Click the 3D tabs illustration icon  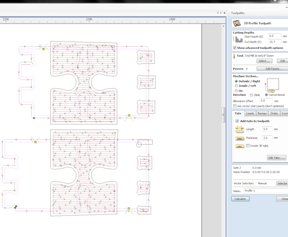point(239,146)
